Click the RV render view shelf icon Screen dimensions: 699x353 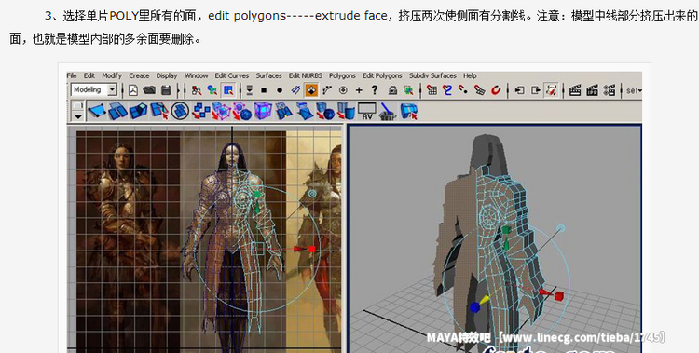tap(367, 111)
